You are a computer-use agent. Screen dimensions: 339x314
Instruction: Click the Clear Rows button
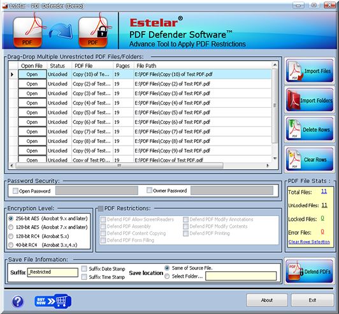[310, 160]
